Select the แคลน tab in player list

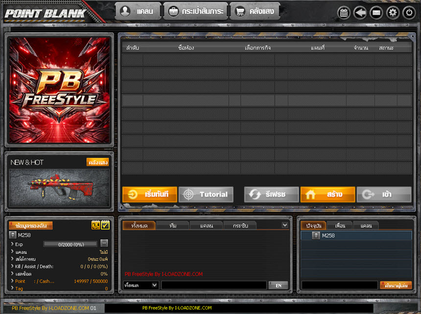coord(366,225)
